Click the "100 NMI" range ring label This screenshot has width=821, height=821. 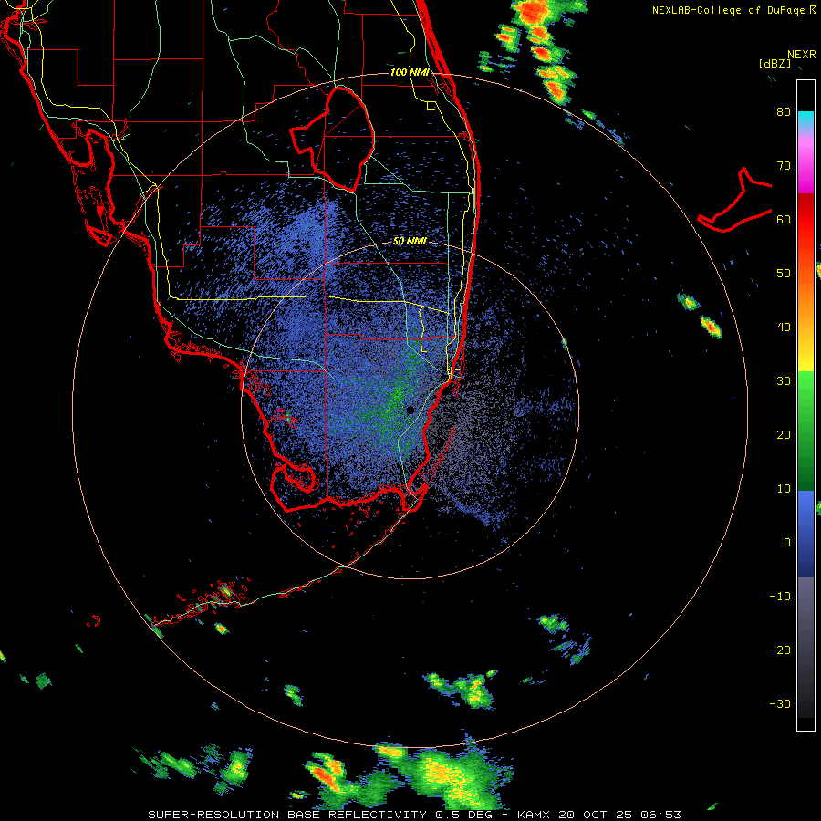[410, 72]
